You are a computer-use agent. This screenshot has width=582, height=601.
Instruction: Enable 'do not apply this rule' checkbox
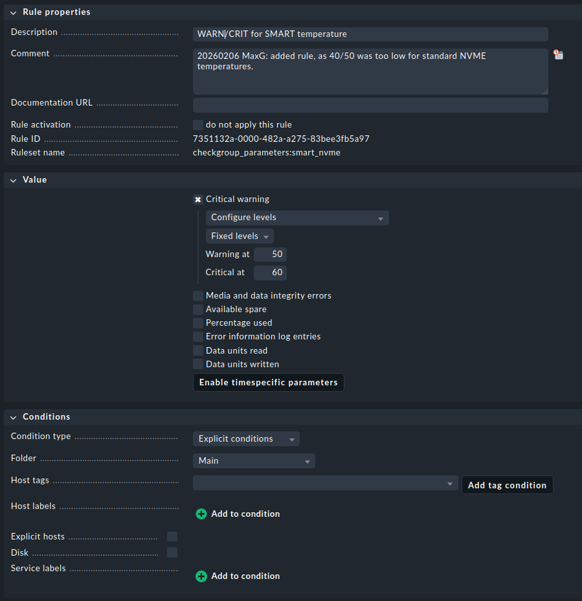[198, 124]
